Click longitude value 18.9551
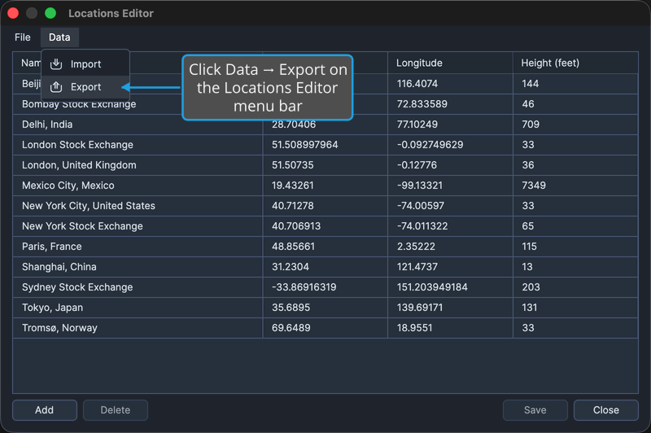 (414, 328)
